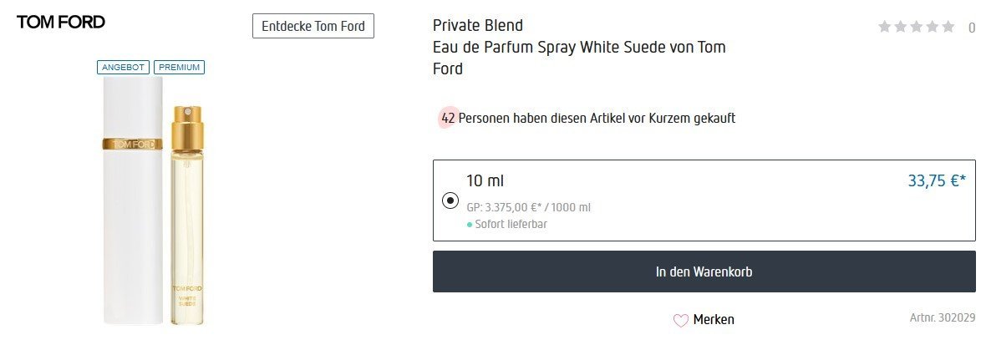Open the white Tom Ford atomizer case image
The image size is (981, 340).
[x=132, y=200]
